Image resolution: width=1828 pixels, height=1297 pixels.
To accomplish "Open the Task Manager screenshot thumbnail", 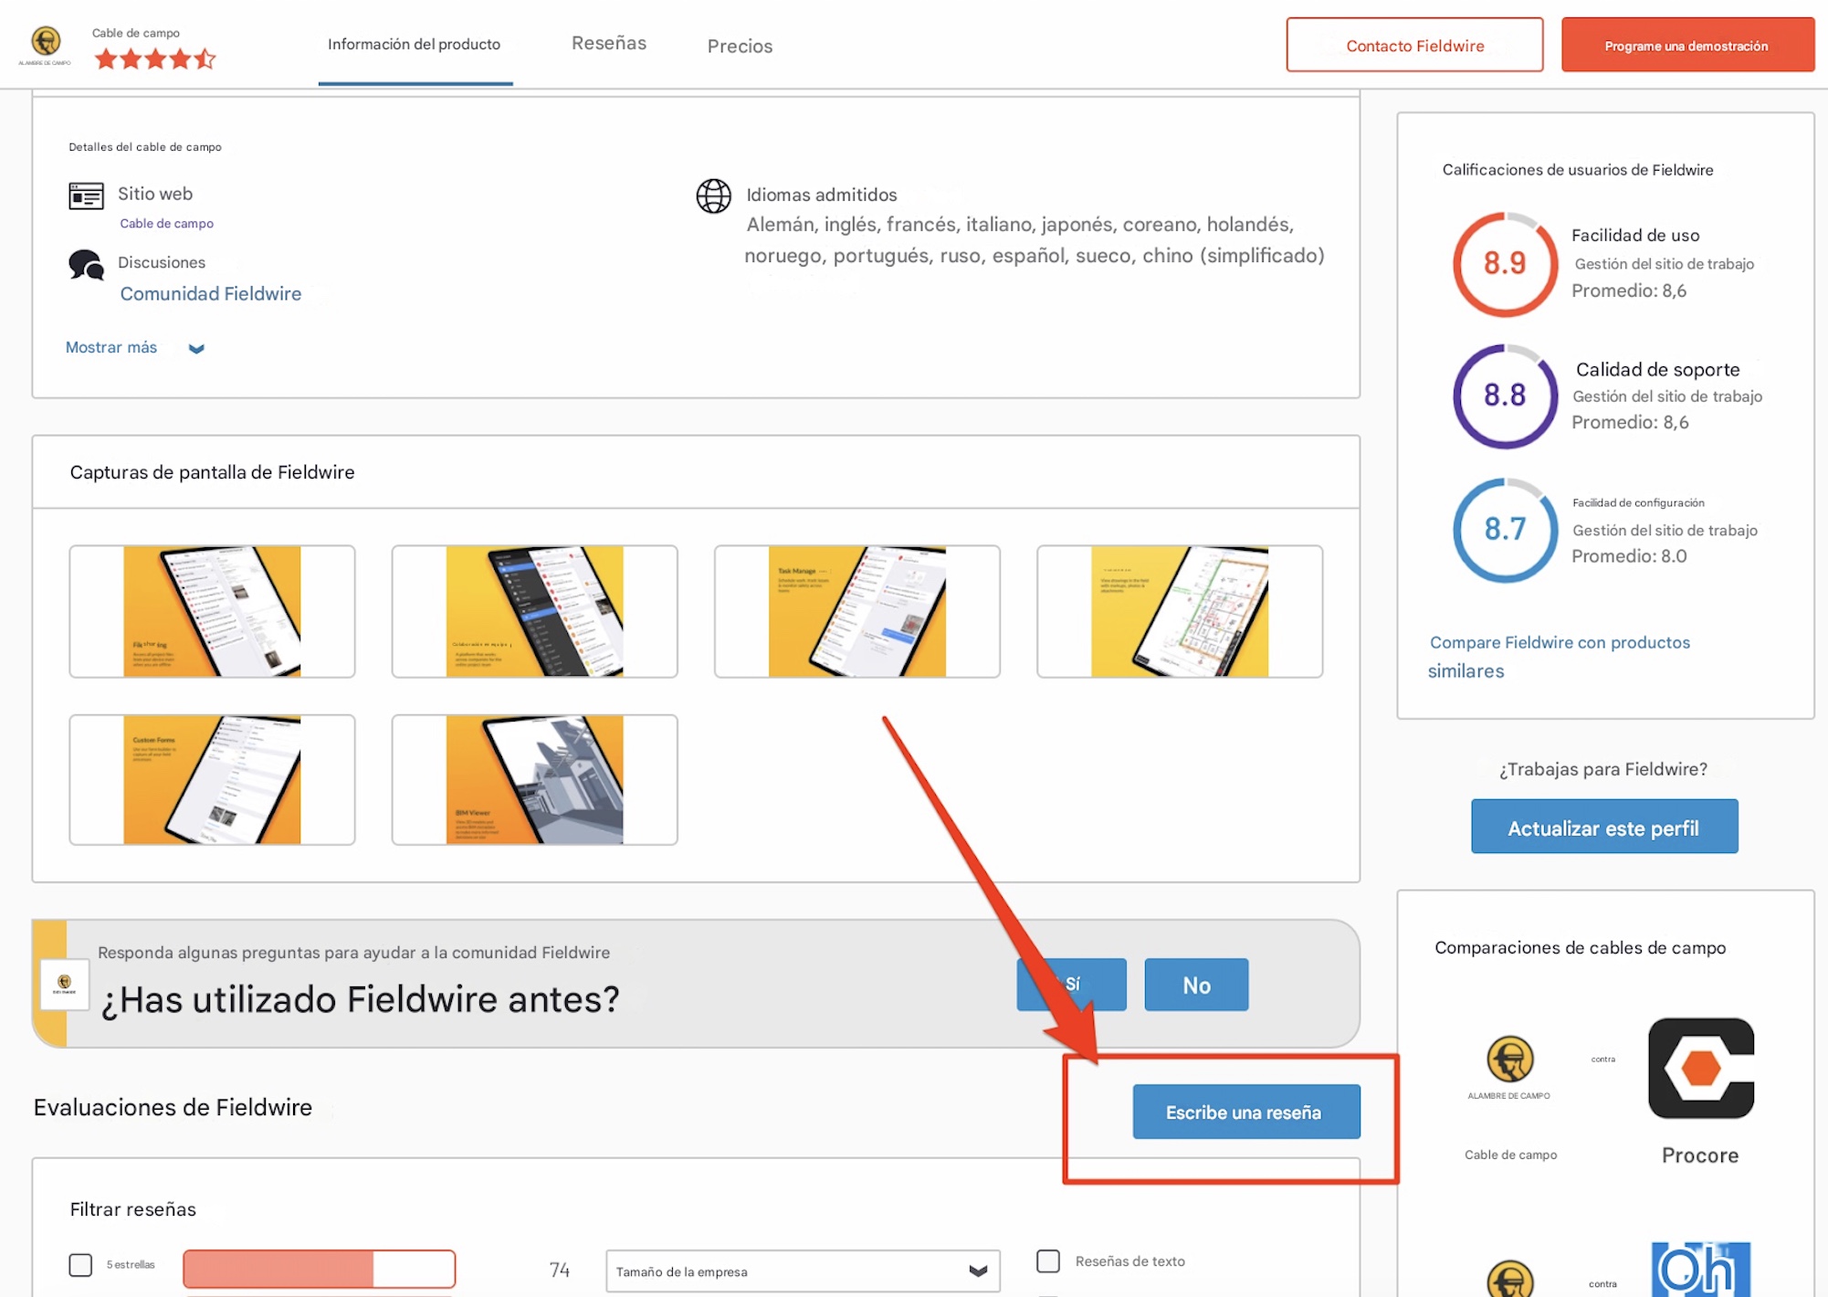I will click(856, 611).
